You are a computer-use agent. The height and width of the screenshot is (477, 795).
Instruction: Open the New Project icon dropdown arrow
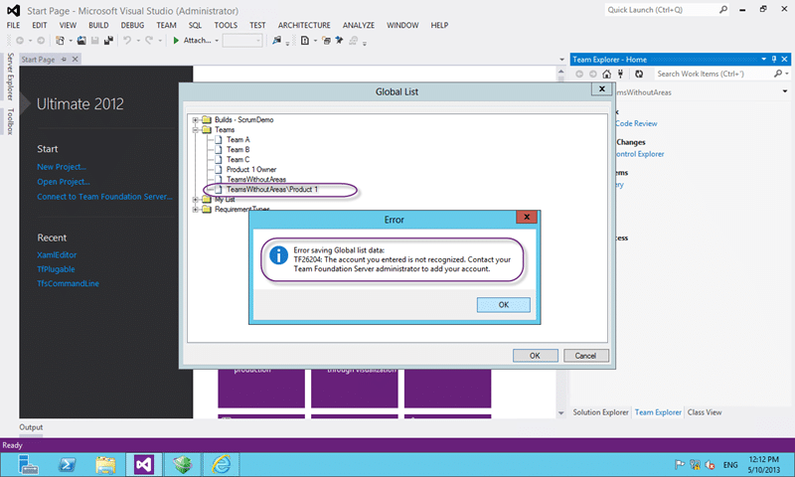coord(70,41)
